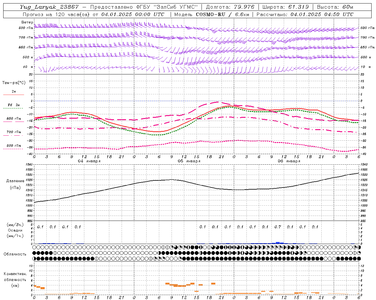Click the Тем-ра(°C) temperature panel label

point(14,83)
